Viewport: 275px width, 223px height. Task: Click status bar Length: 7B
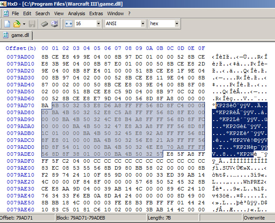click(159, 218)
